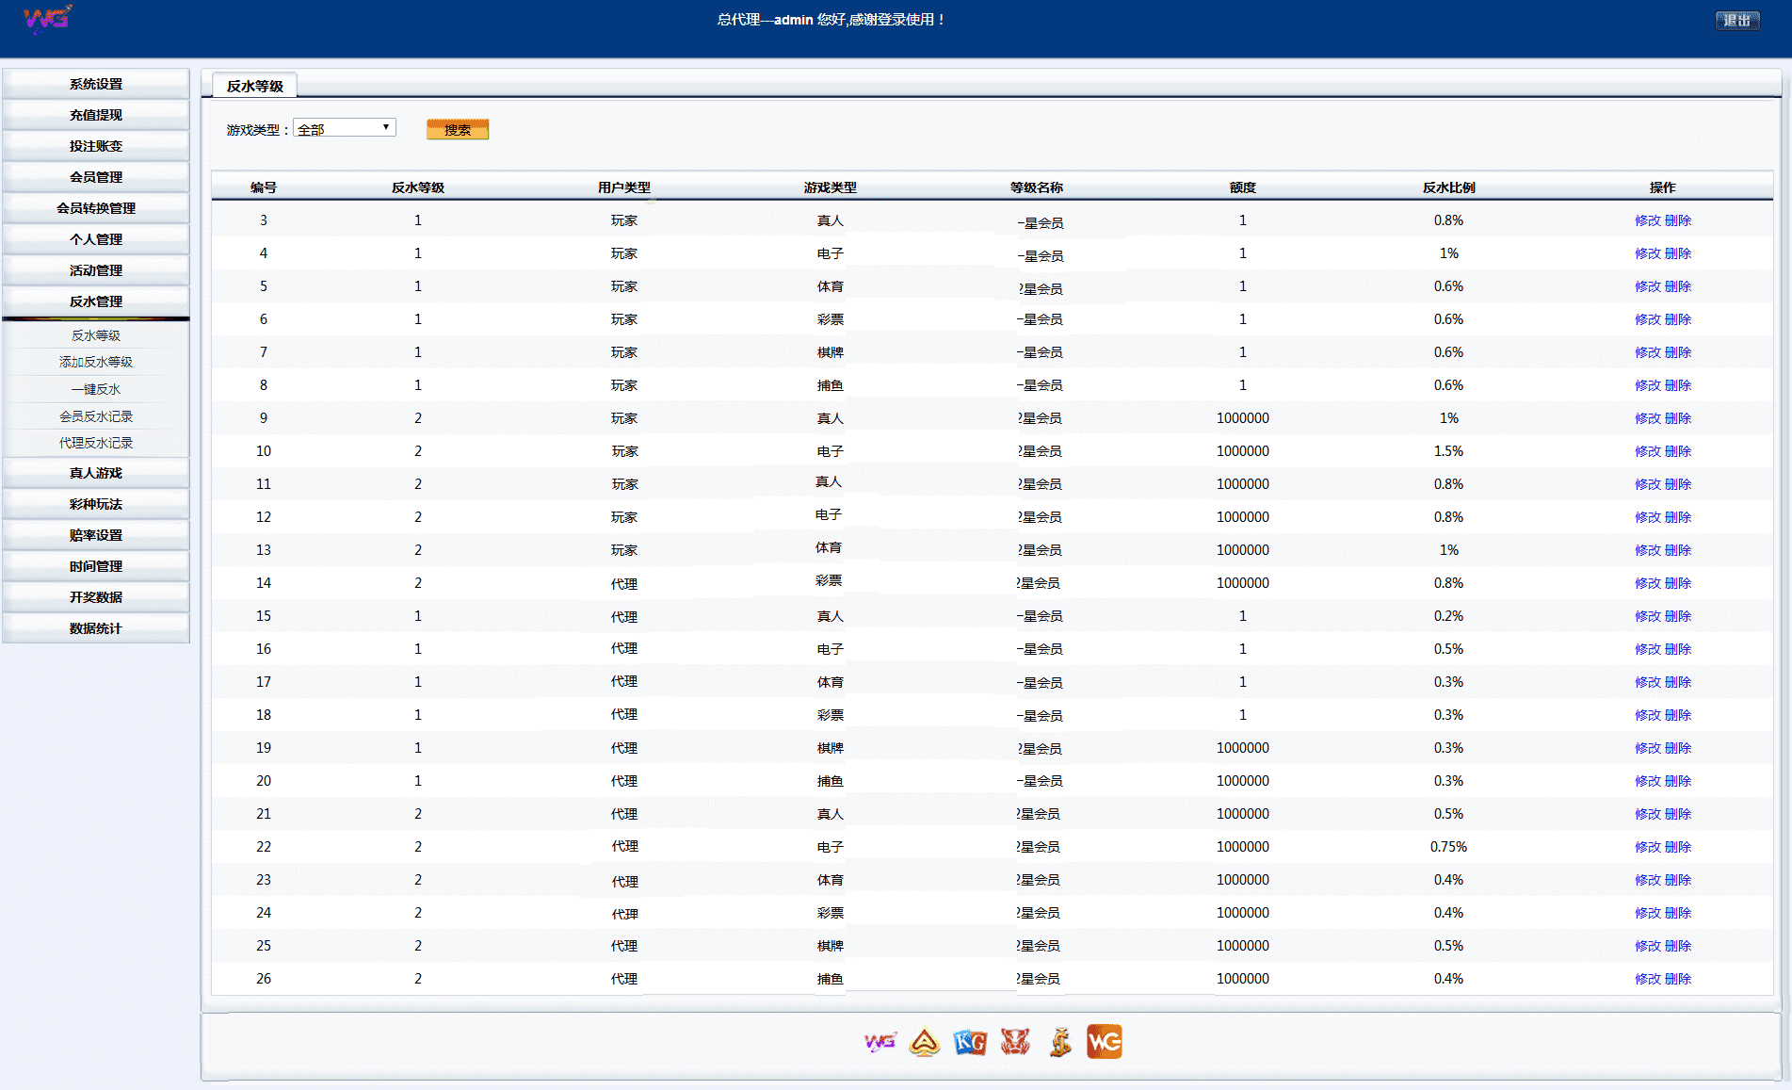Click the orange 搜索 button
Screen dimensions: 1792x1090
[458, 129]
